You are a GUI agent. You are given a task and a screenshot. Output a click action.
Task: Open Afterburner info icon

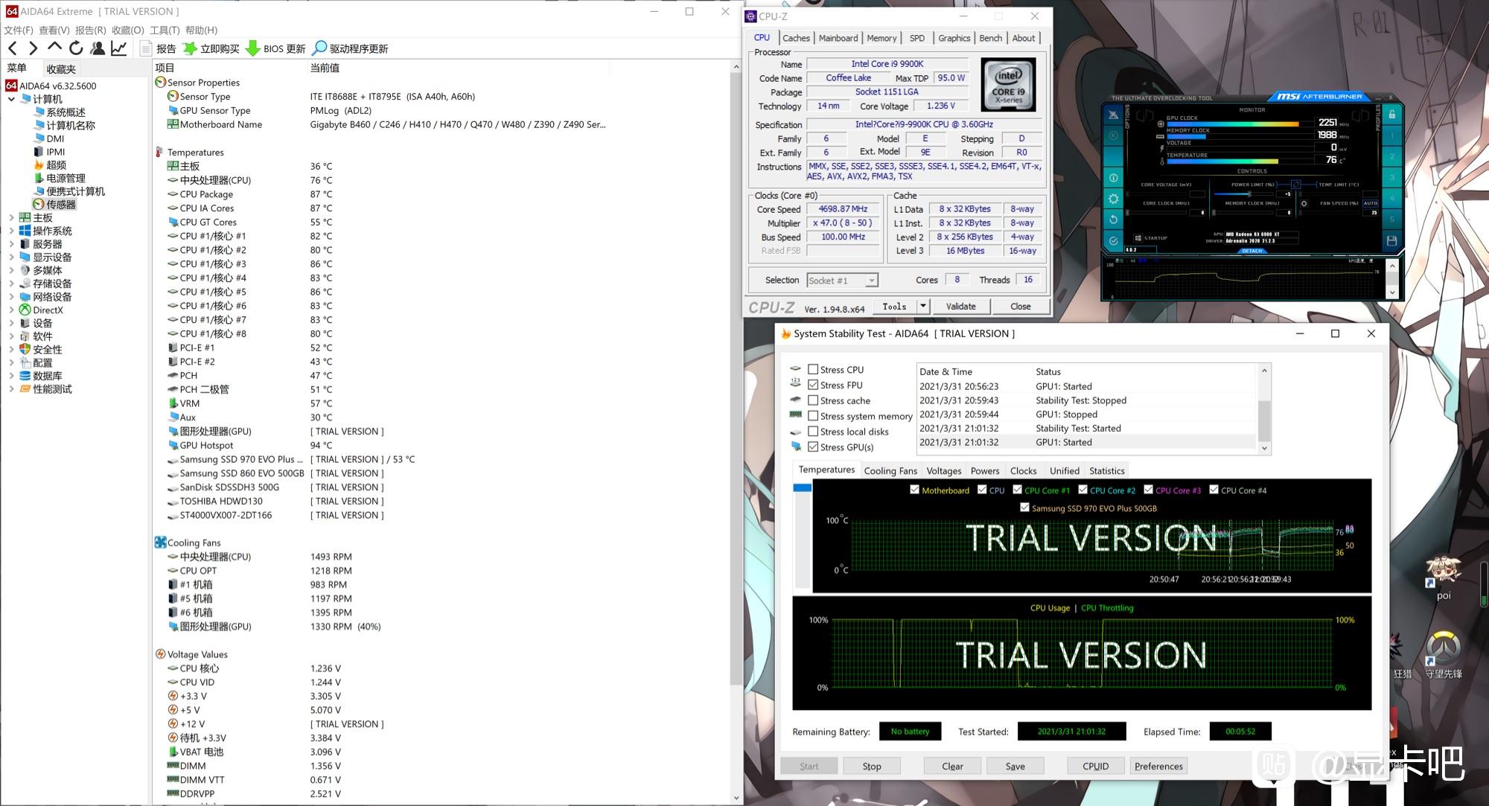[x=1113, y=178]
